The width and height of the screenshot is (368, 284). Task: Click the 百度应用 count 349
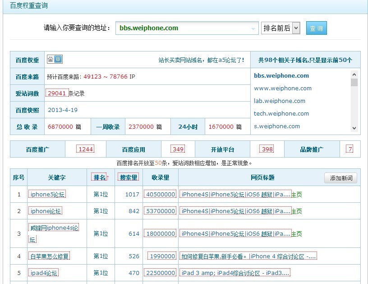178,149
